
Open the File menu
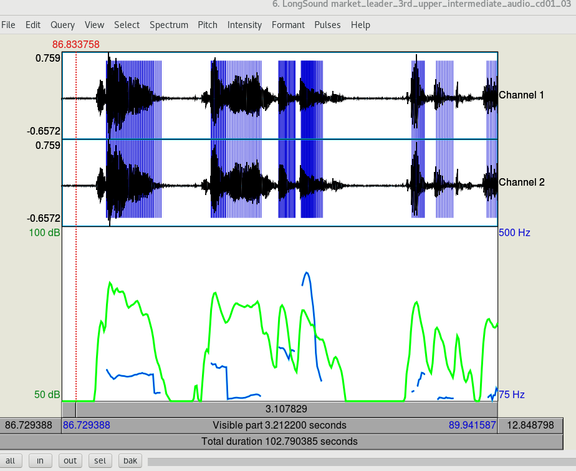[8, 25]
